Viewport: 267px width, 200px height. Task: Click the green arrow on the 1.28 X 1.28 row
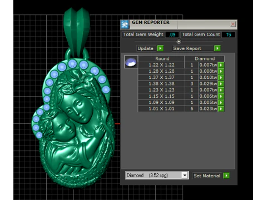point(221,71)
